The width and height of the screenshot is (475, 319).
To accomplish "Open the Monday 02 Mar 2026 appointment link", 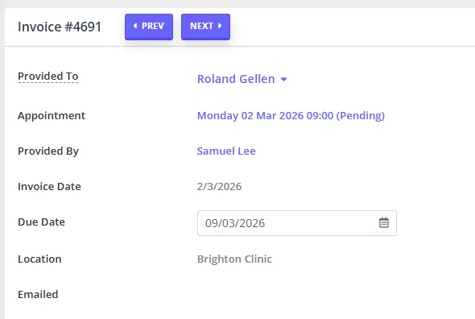I will pos(291,116).
